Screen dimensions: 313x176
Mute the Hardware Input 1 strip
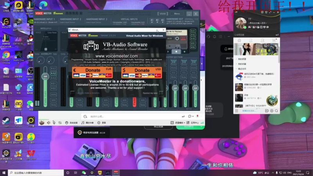click(53, 105)
